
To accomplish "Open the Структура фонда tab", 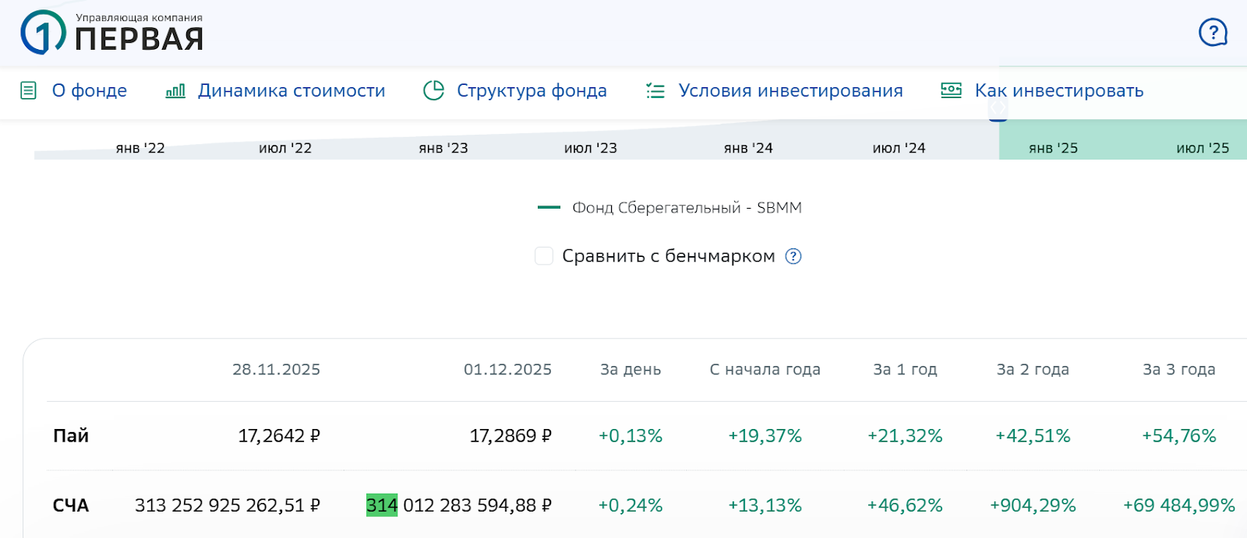I will 533,90.
